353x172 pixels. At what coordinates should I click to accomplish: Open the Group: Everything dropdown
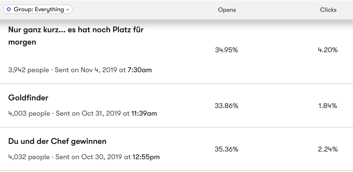[38, 10]
